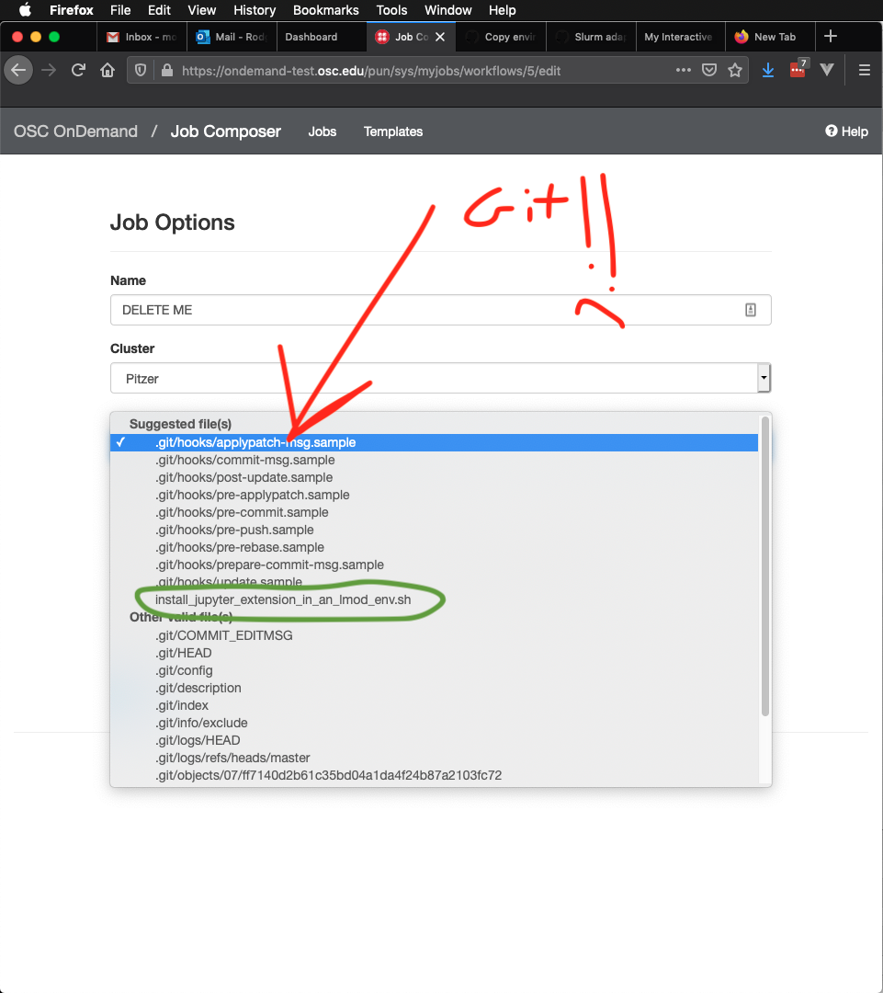The height and width of the screenshot is (993, 883).
Task: Open the Firefox hamburger menu
Action: pos(864,69)
